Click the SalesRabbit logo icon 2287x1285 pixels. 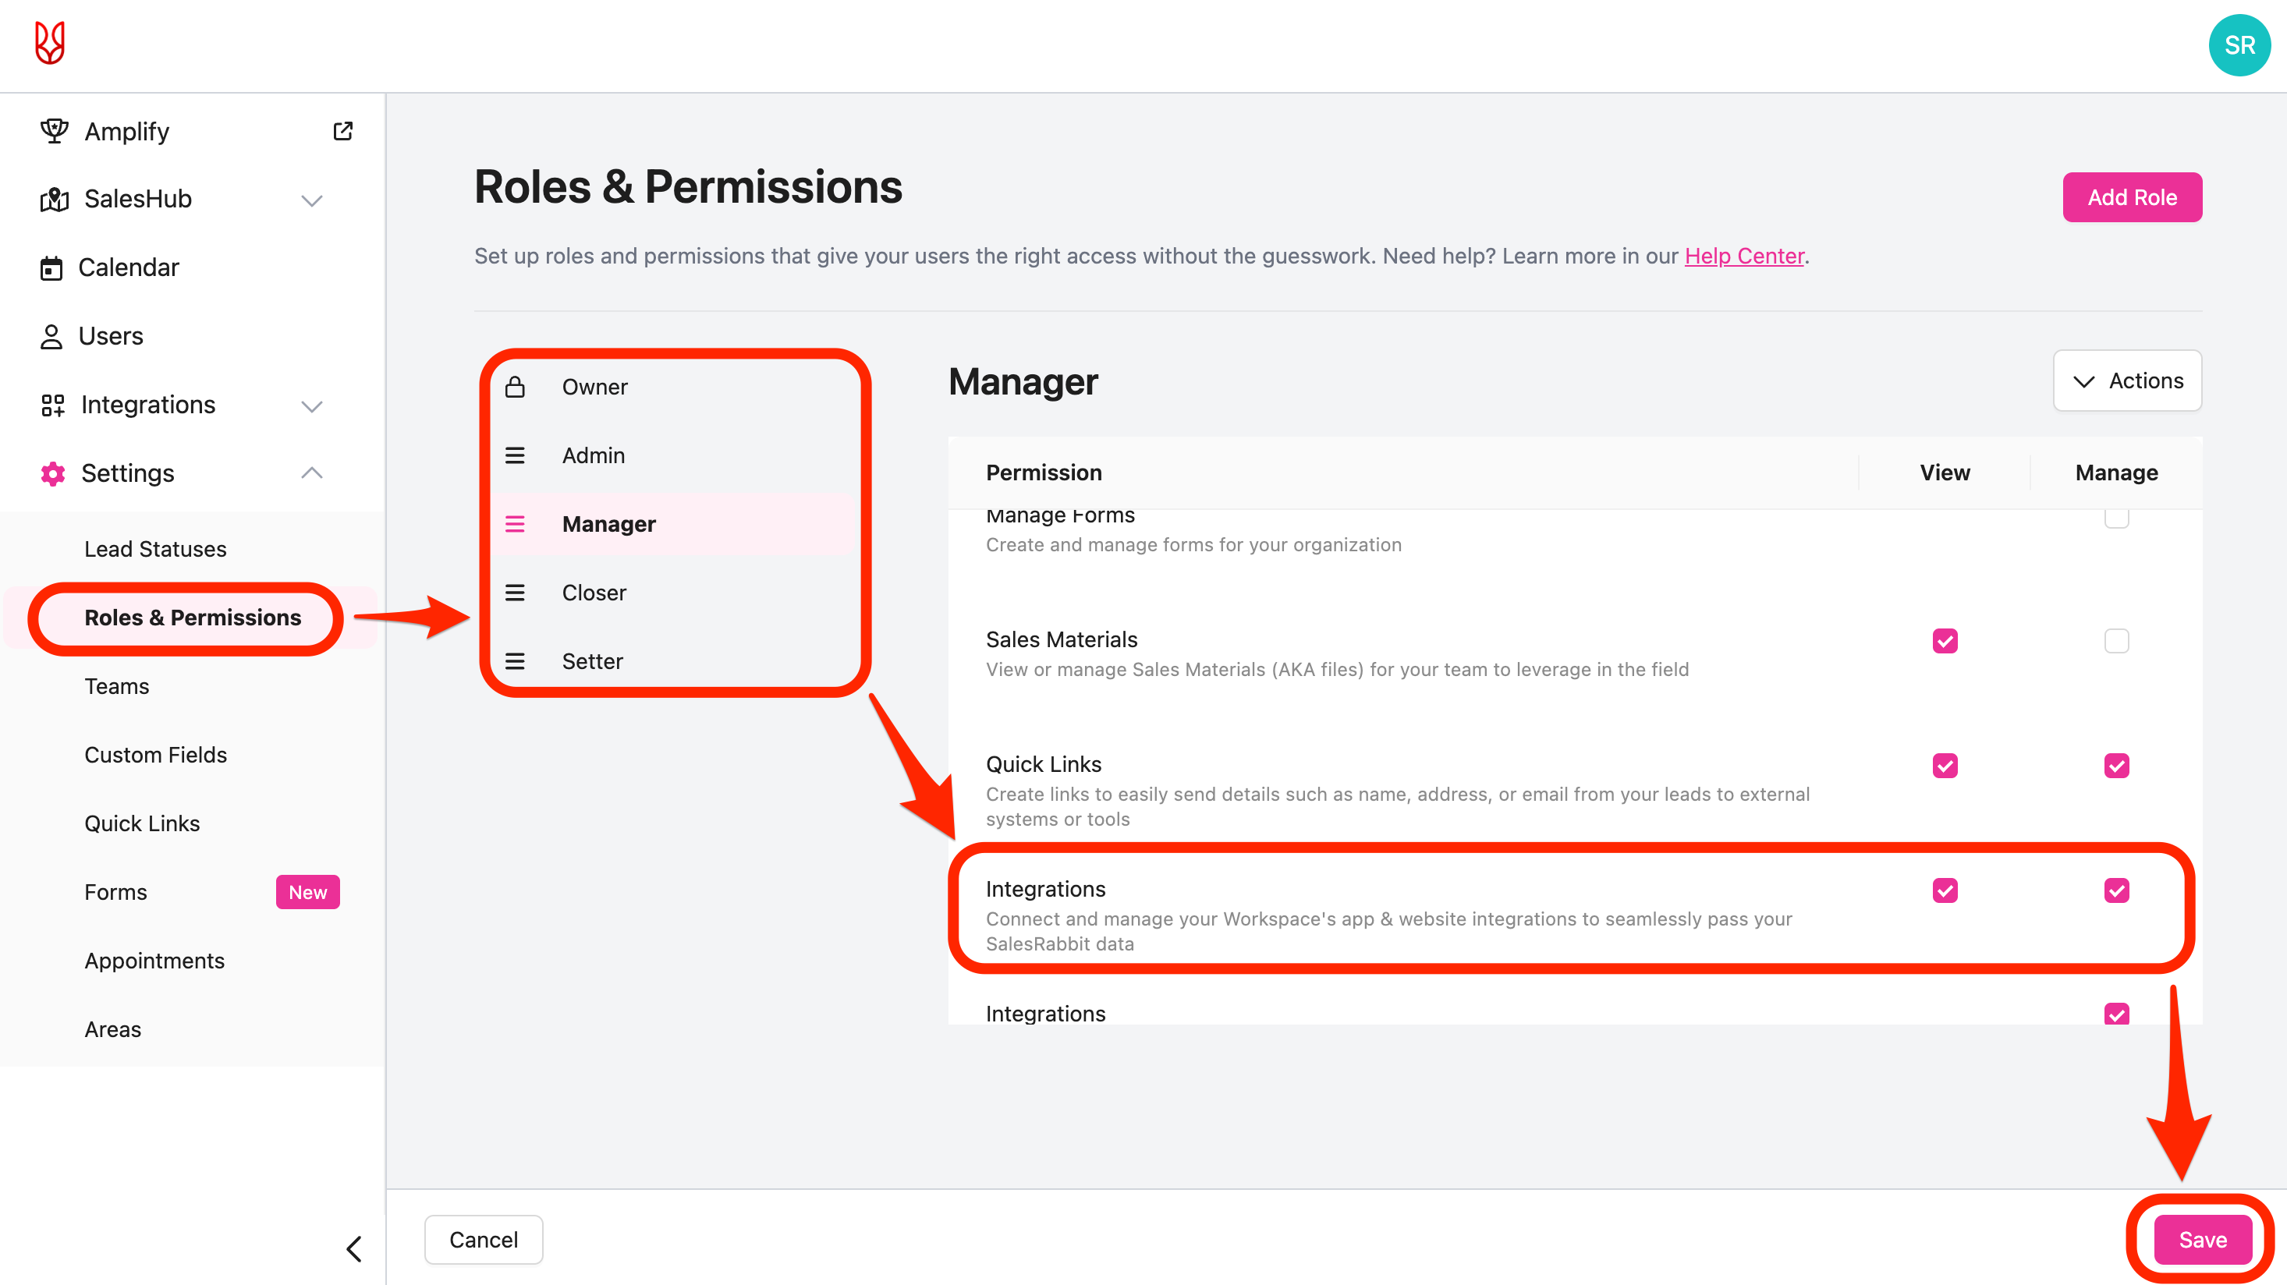pos(50,43)
